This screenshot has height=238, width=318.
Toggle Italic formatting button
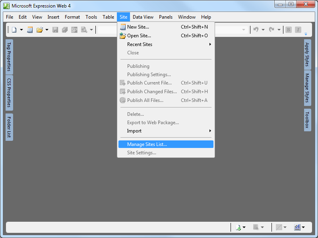click(x=298, y=30)
